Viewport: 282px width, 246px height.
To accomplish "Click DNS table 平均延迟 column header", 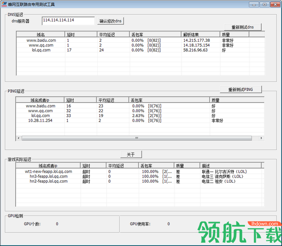I will (x=113, y=34).
